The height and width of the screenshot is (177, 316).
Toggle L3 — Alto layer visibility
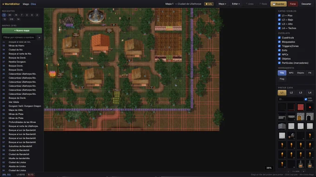click(279, 24)
